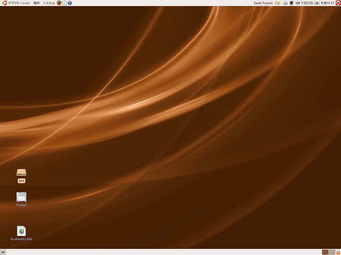Click the Saida Youichi user name
341x255 pixels.
coord(263,3)
